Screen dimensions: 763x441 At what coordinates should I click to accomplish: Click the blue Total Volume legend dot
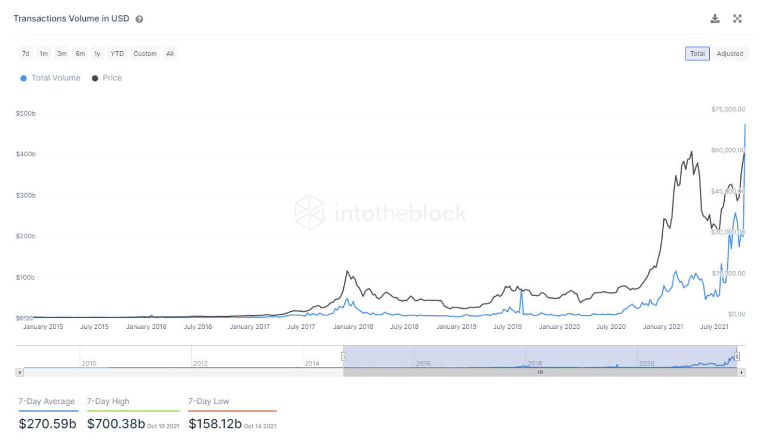pyautogui.click(x=23, y=78)
